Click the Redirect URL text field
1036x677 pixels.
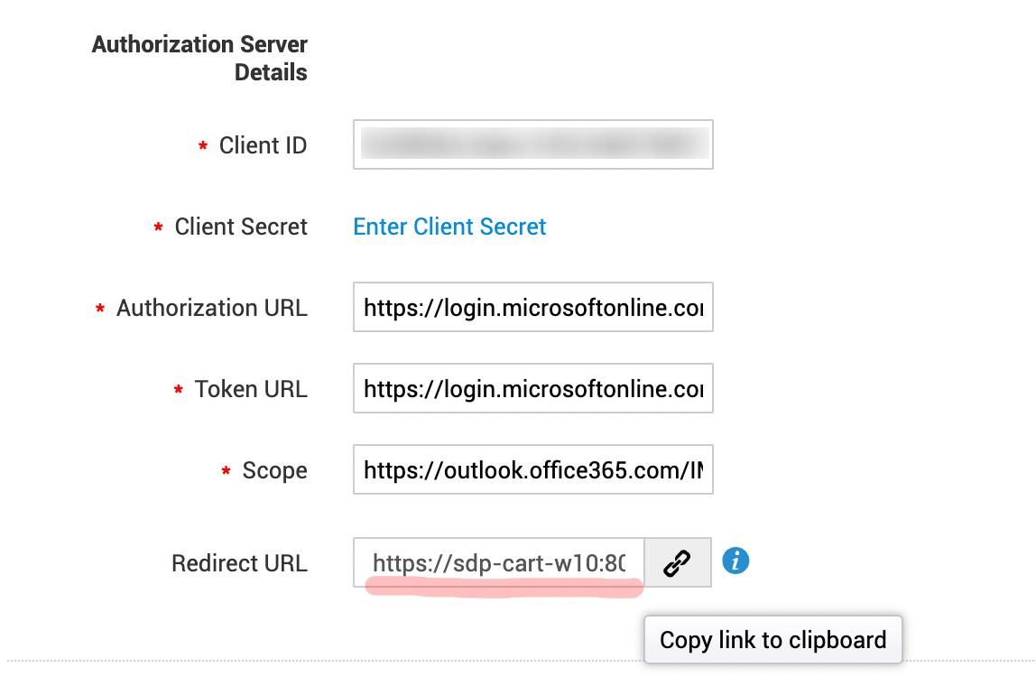click(x=498, y=563)
